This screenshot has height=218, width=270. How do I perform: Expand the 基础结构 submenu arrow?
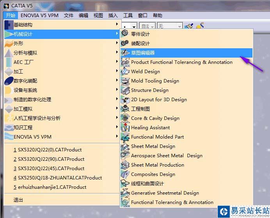tap(117, 24)
